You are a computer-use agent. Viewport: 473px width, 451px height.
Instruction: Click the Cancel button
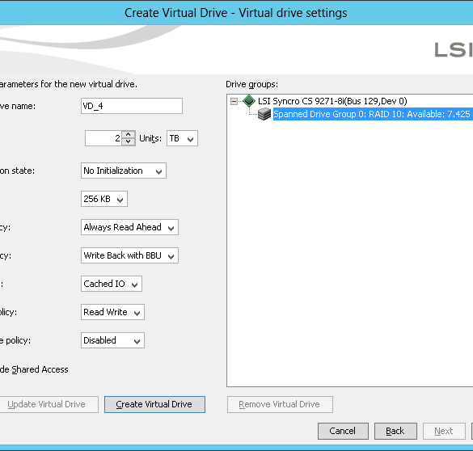point(343,431)
